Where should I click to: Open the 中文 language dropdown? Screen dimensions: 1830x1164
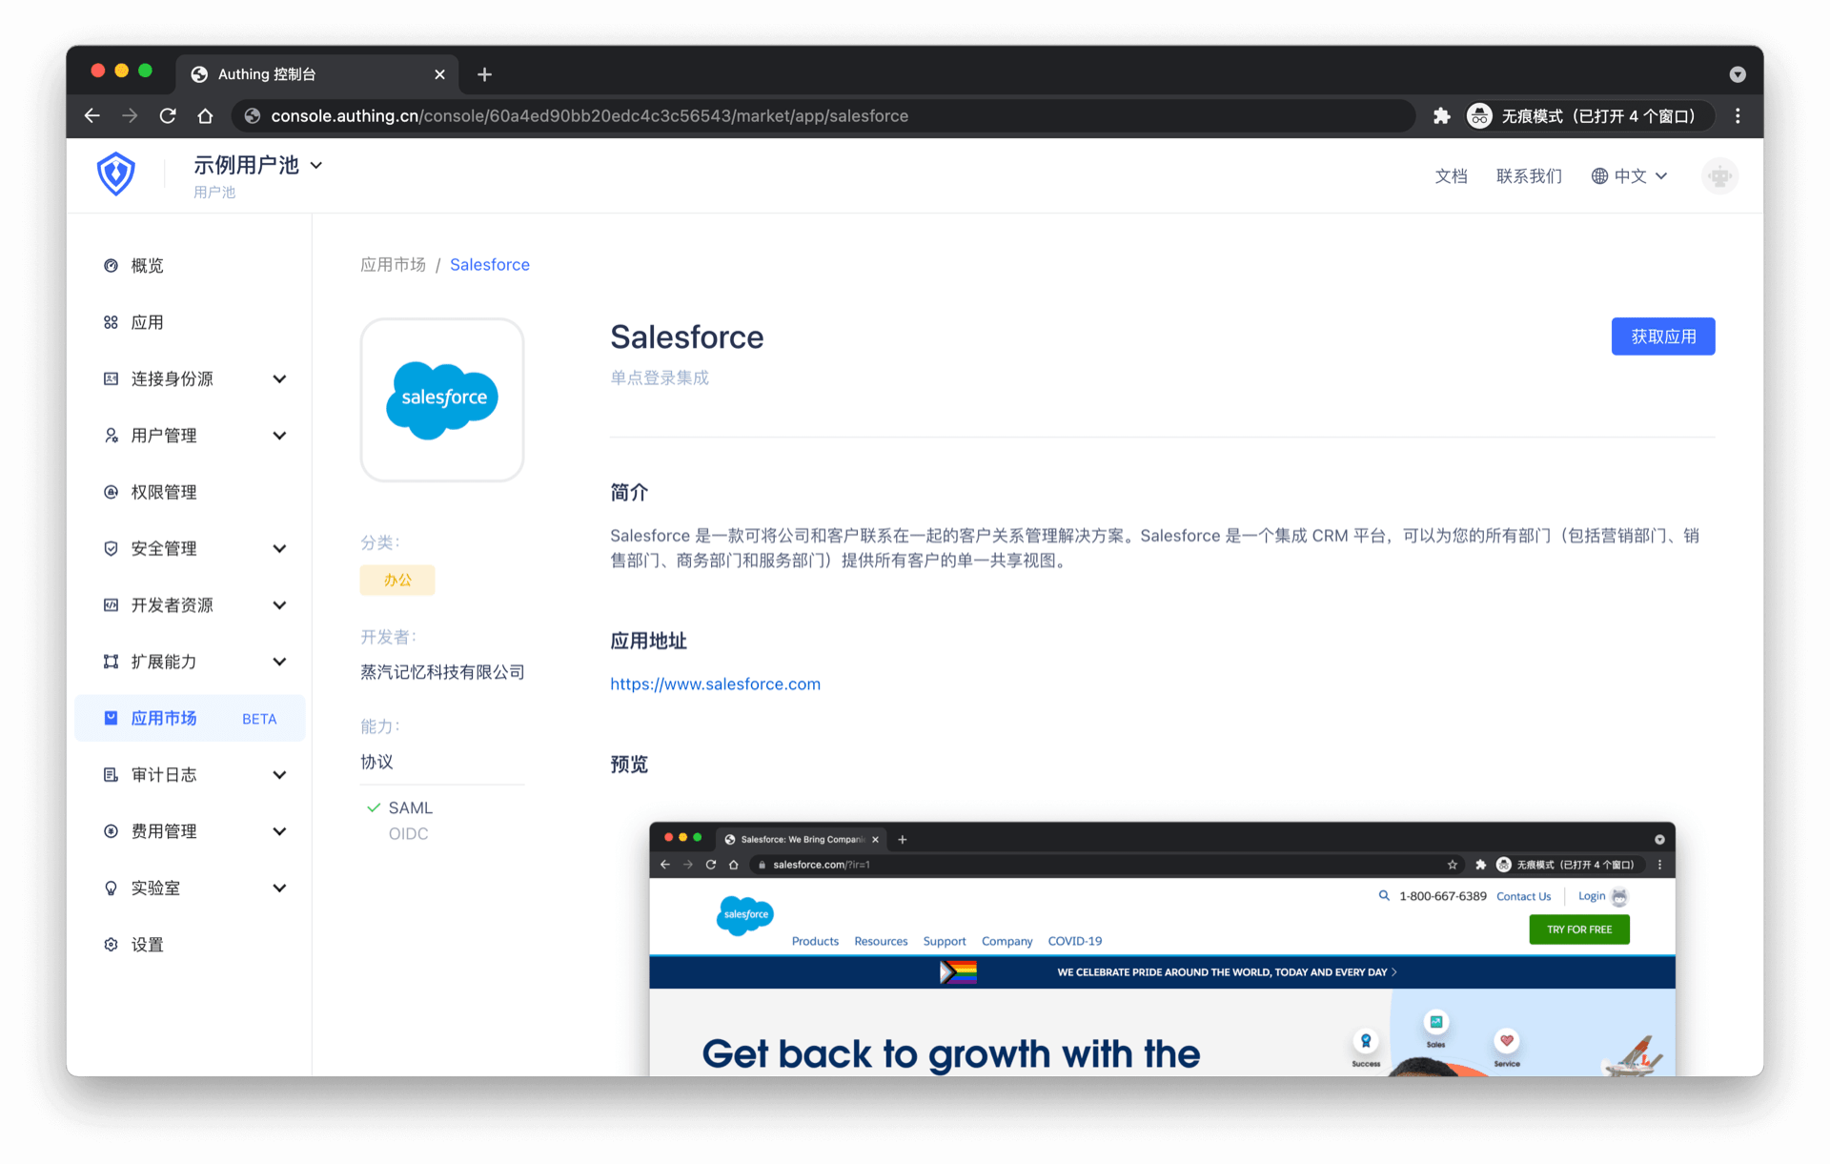click(1630, 176)
